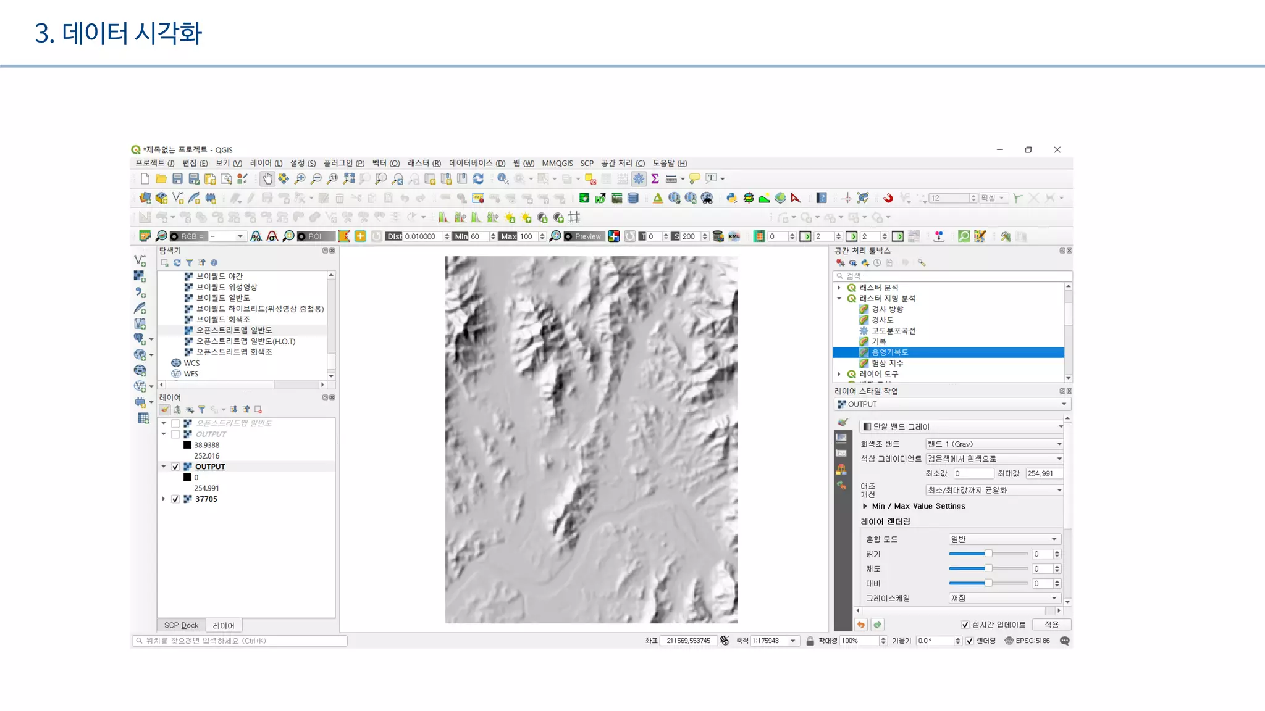Open the Field Calculator sigma statistics icon

point(655,179)
